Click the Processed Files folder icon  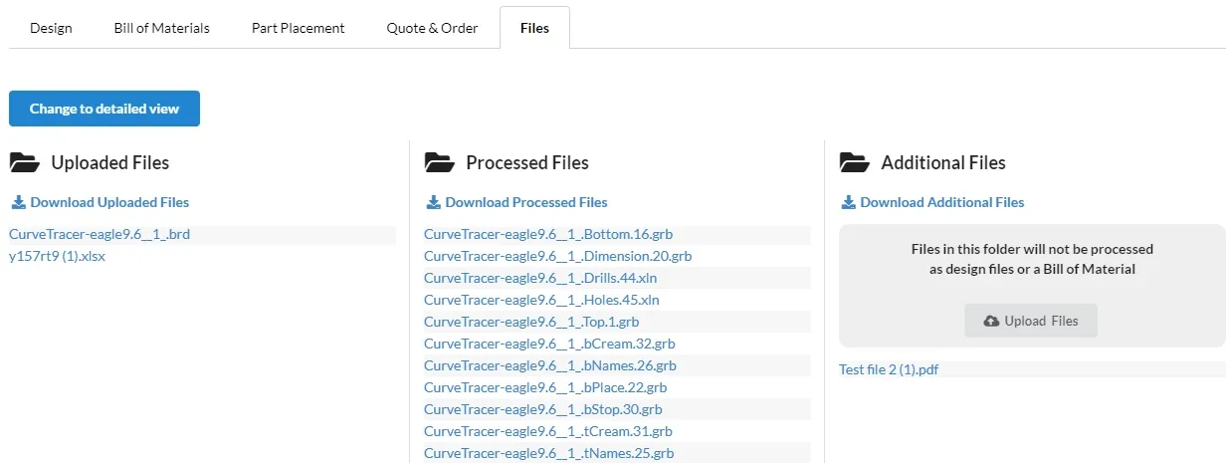[x=439, y=162]
